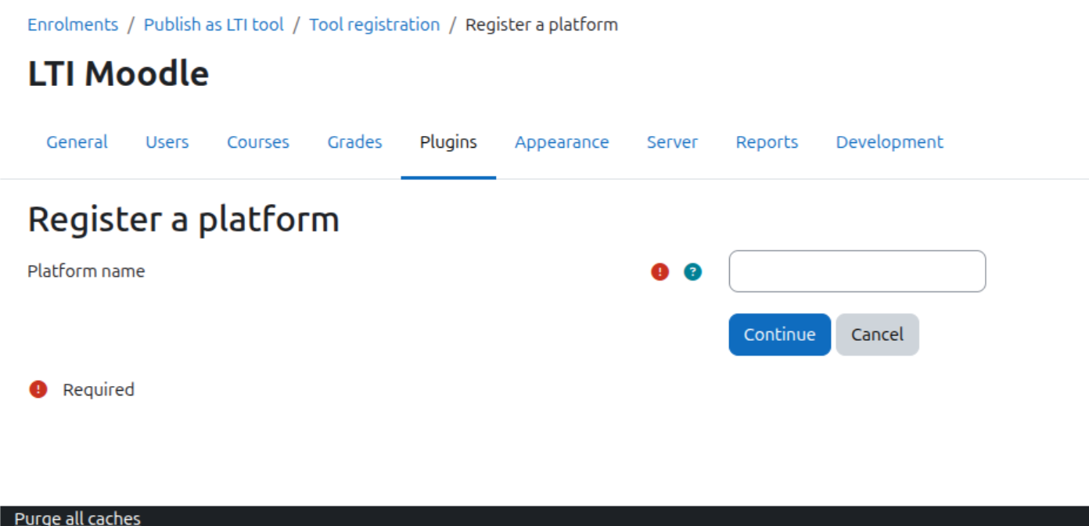Open the Tool registration breadcrumb link
Image resolution: width=1089 pixels, height=526 pixels.
click(375, 25)
